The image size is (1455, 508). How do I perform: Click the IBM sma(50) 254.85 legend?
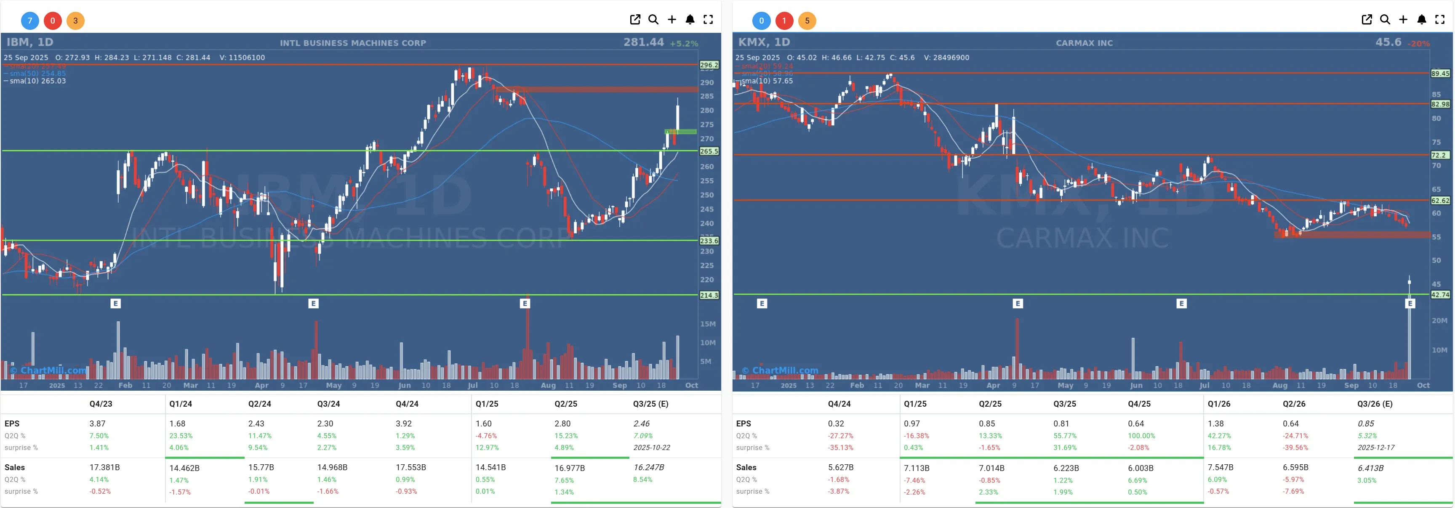coord(35,73)
